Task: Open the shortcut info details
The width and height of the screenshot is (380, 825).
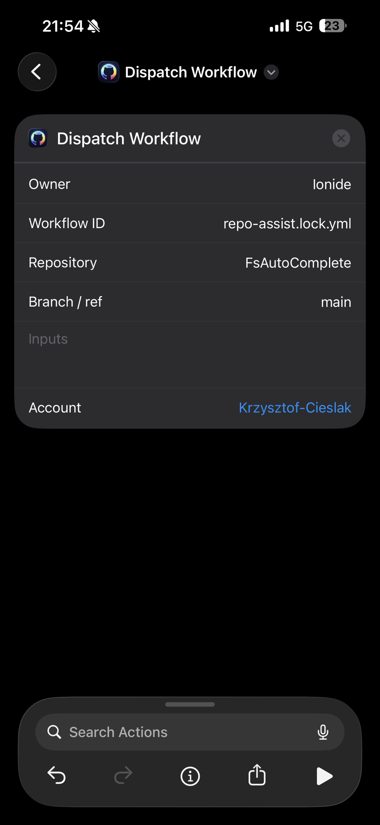Action: (x=190, y=776)
